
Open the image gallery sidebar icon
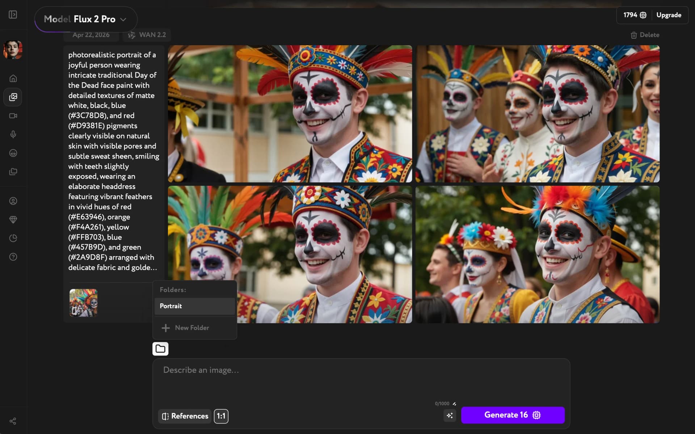pyautogui.click(x=13, y=97)
